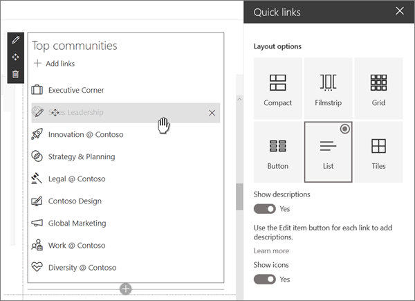
Task: Open the Legal @ Contoso link
Action: pyautogui.click(x=77, y=179)
